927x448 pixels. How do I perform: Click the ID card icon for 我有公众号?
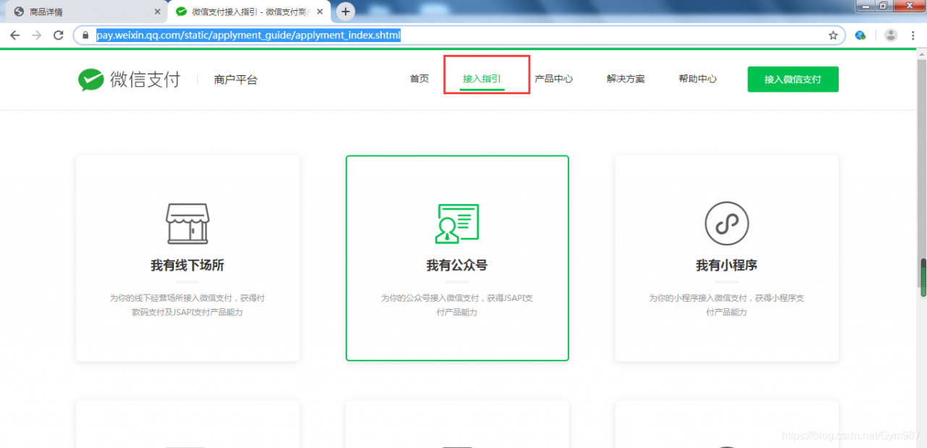(457, 223)
